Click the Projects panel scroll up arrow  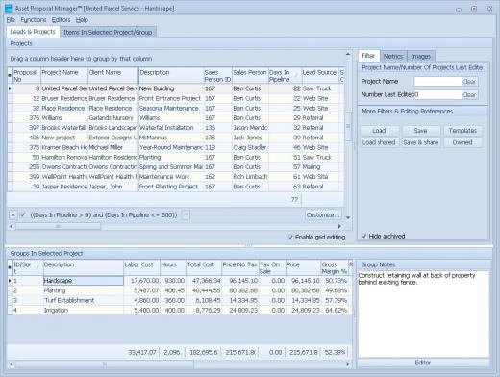(x=348, y=54)
